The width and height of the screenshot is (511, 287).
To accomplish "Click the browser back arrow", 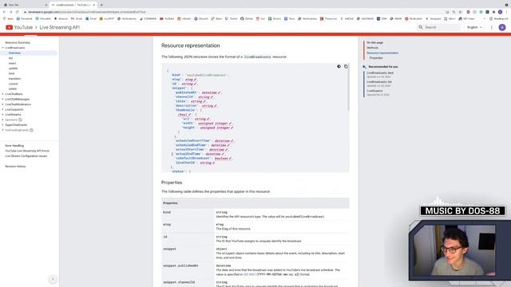I will [x=4, y=12].
